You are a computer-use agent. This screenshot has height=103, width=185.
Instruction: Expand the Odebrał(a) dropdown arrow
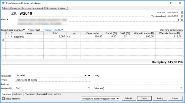pos(181,88)
